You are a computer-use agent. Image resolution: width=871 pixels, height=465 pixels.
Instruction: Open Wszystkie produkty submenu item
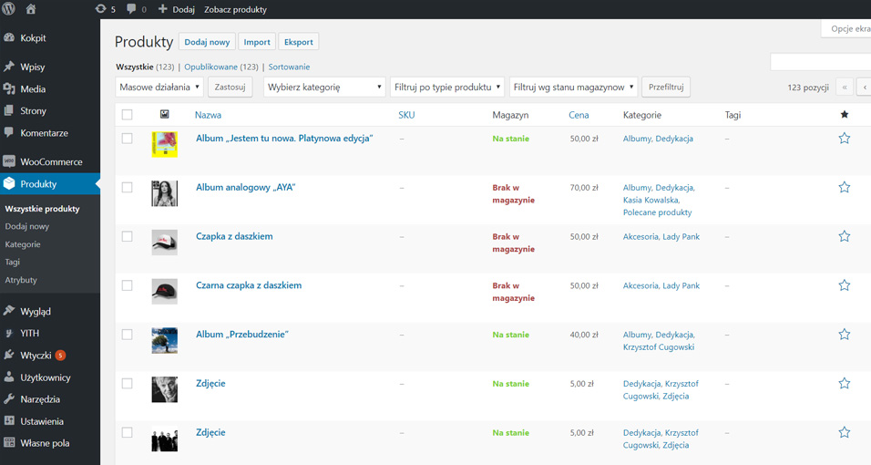point(42,209)
